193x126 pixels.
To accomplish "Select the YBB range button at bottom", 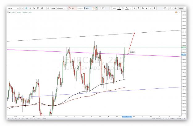I will (27, 119).
